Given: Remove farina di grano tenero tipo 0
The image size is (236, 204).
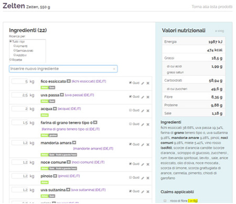Looking at the screenshot, I should point(148,124).
